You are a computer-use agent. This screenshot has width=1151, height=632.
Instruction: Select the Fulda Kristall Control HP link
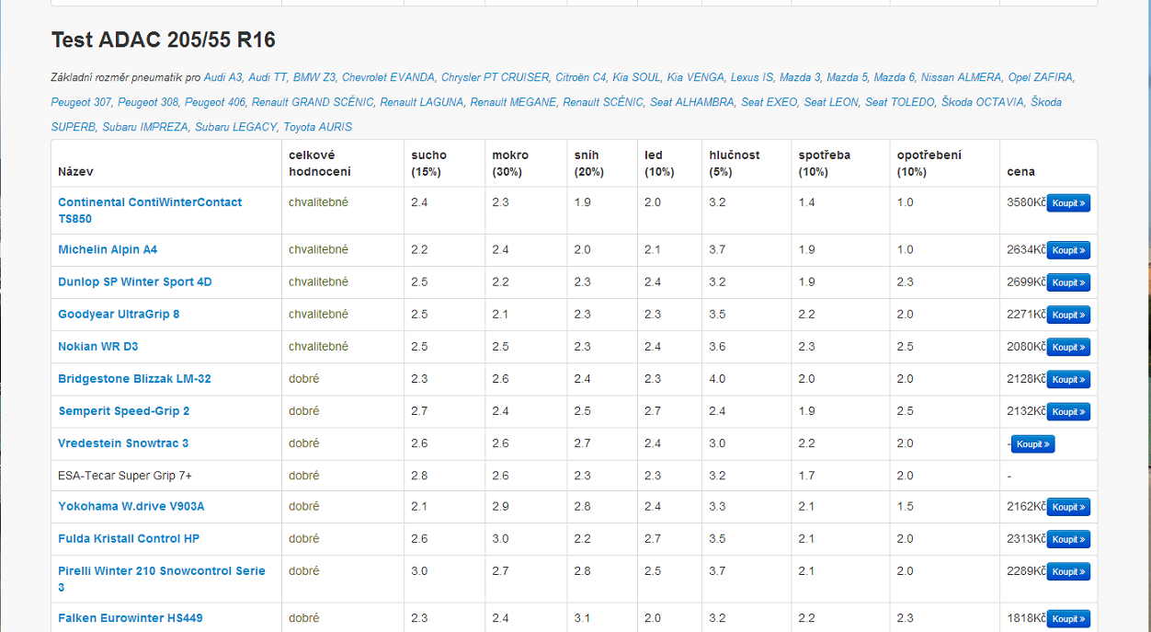pos(128,539)
